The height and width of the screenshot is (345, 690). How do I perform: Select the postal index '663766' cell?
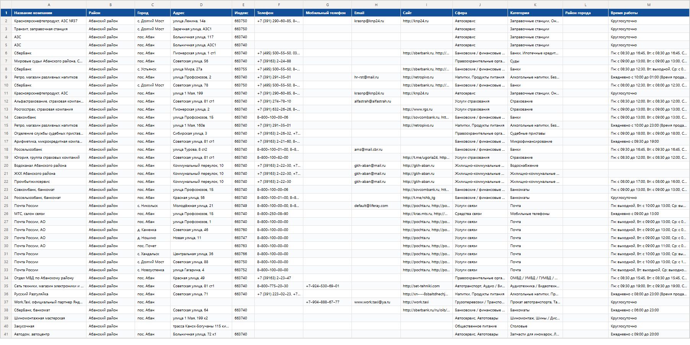pos(243,254)
